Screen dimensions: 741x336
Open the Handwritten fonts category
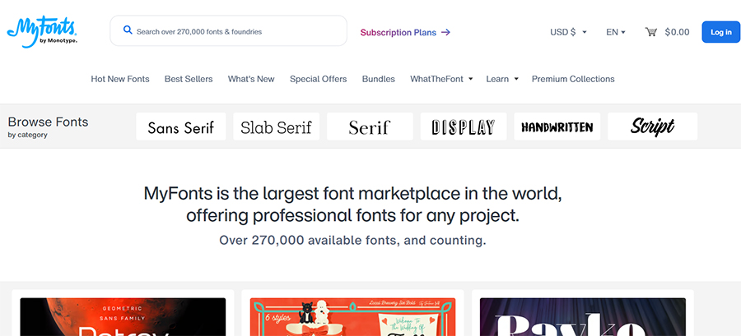pos(557,127)
